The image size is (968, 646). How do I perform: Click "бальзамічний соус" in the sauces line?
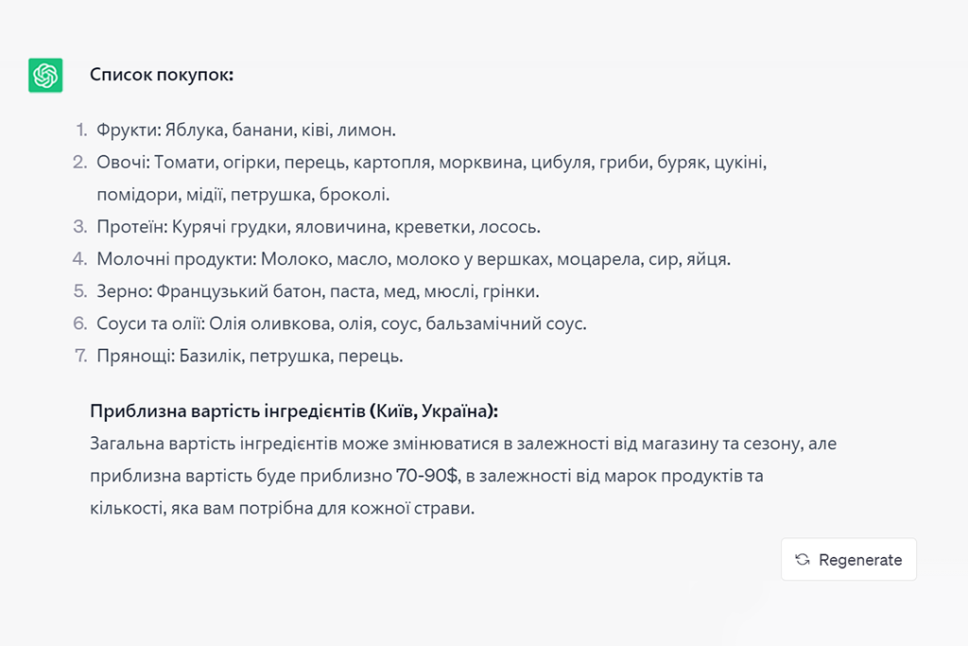[505, 323]
